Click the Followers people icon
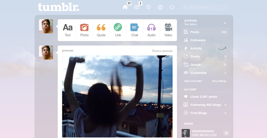This screenshot has height=138, width=267. point(186,40)
